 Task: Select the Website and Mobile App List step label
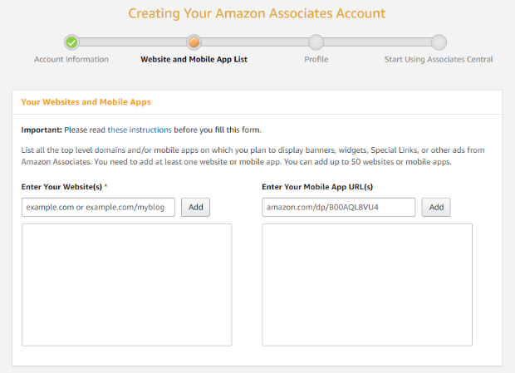tap(194, 60)
